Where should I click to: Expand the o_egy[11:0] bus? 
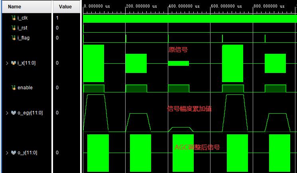[x=7, y=113]
